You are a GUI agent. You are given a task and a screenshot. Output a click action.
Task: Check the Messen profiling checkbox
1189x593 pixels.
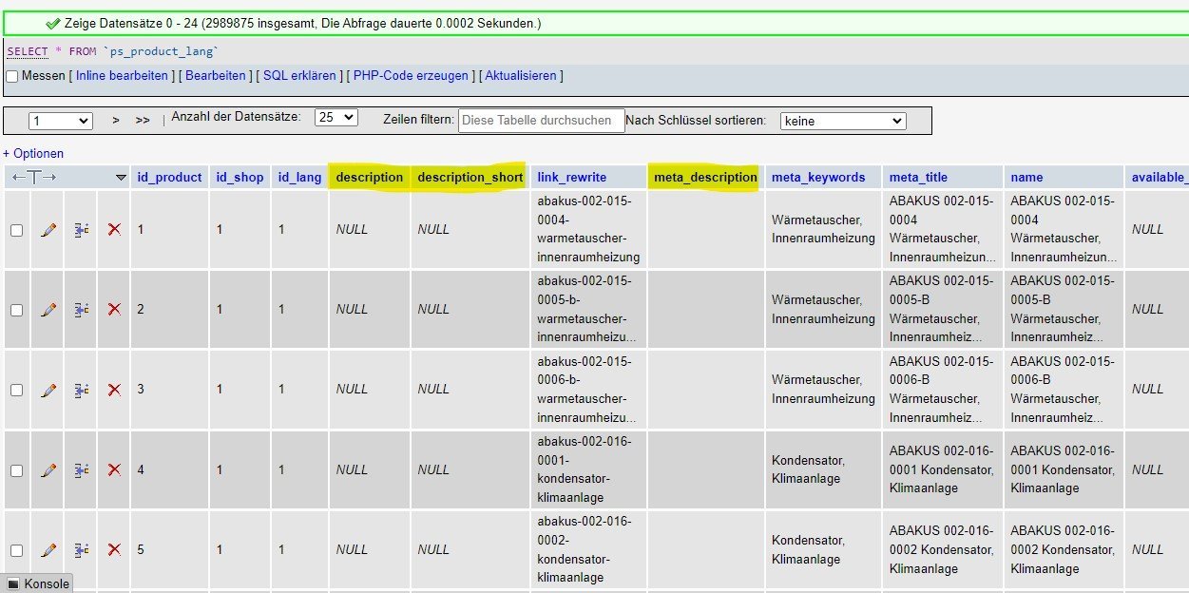pos(12,76)
